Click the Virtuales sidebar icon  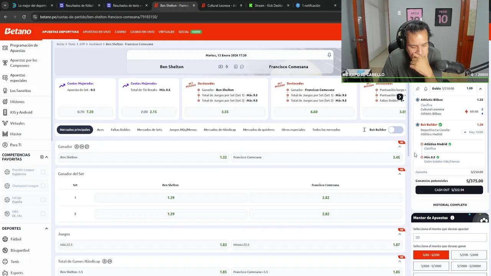tap(5, 123)
